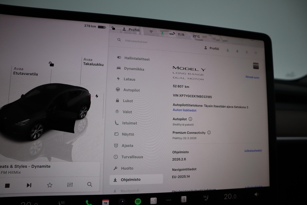This screenshot has width=307, height=205.
Task: Stop the FM HitMix radio playback
Action: [x=7, y=186]
